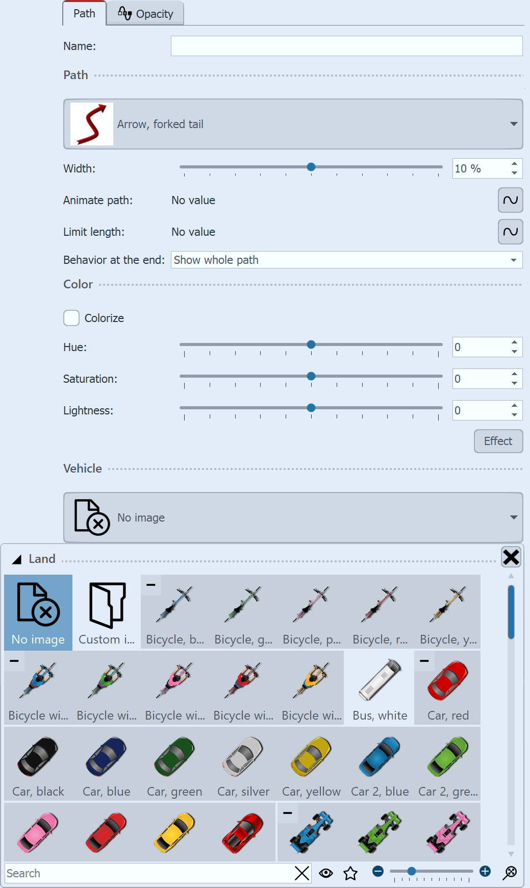530x888 pixels.
Task: Switch to the Opacity tab
Action: pyautogui.click(x=145, y=13)
